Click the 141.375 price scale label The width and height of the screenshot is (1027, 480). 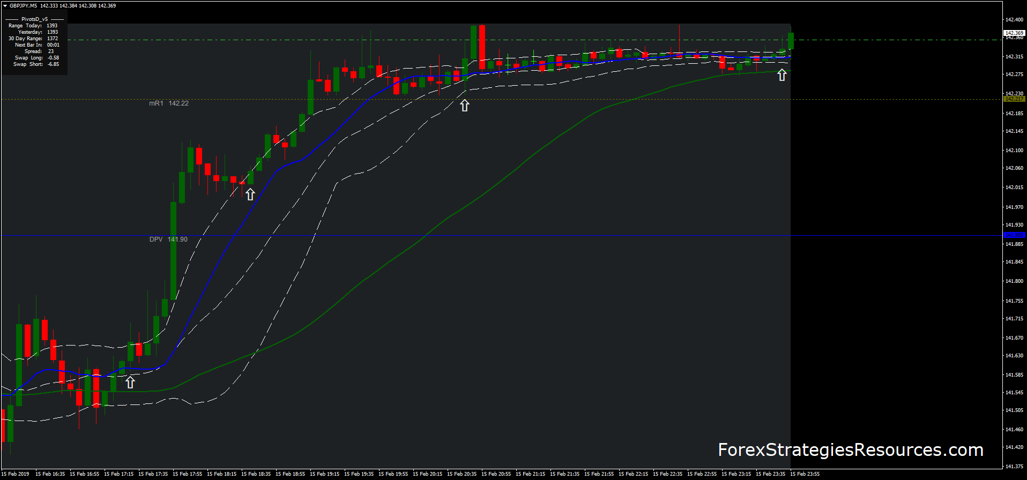pyautogui.click(x=1014, y=467)
